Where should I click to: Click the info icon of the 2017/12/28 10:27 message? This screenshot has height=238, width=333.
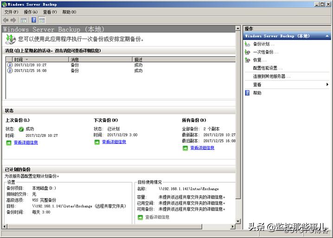click(10, 65)
